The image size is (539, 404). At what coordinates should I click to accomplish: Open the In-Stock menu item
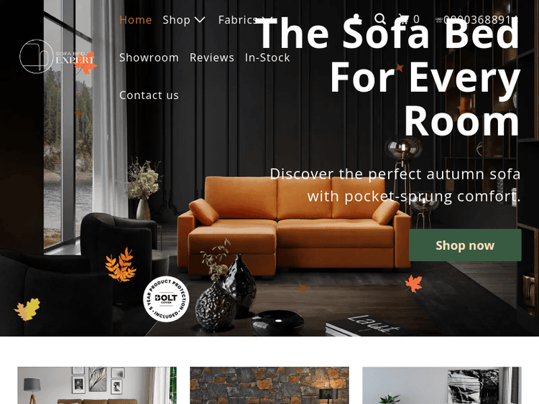coord(267,57)
